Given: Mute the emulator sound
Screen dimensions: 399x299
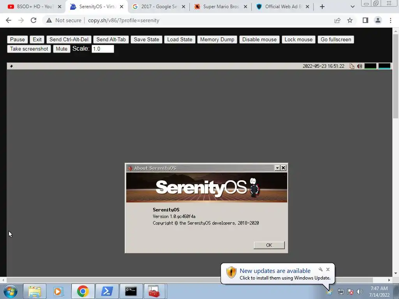Looking at the screenshot, I should (x=62, y=49).
